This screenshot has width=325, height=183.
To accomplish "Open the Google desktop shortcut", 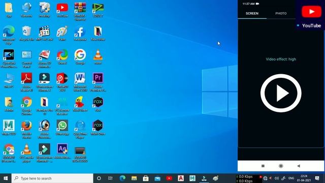I will click(x=80, y=57).
